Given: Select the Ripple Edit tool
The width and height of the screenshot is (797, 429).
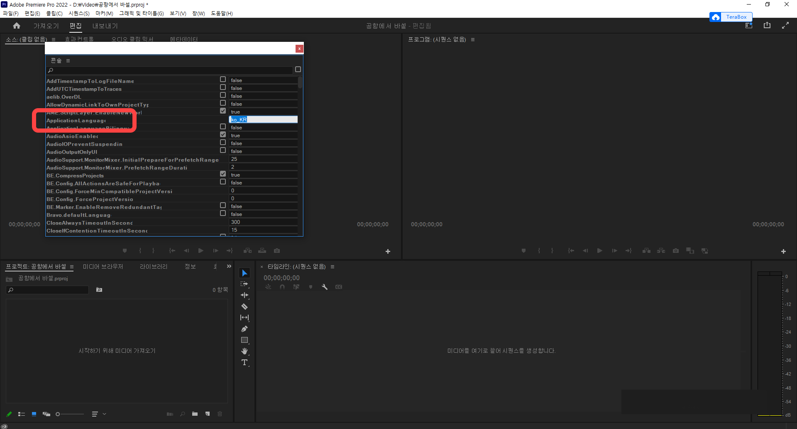Looking at the screenshot, I should click(x=244, y=295).
